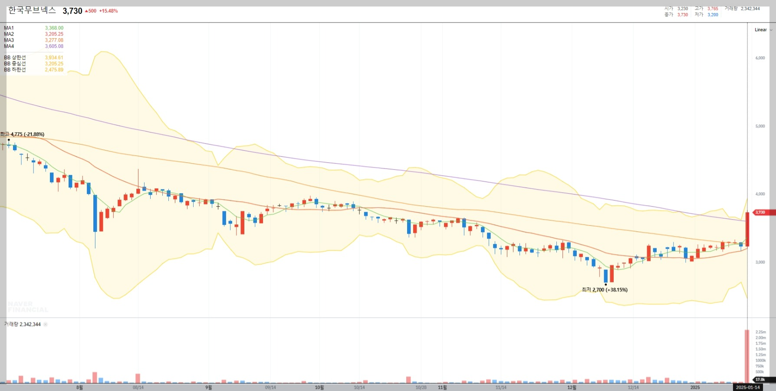
Task: Click the 3,000 price axis label
Action: point(760,262)
